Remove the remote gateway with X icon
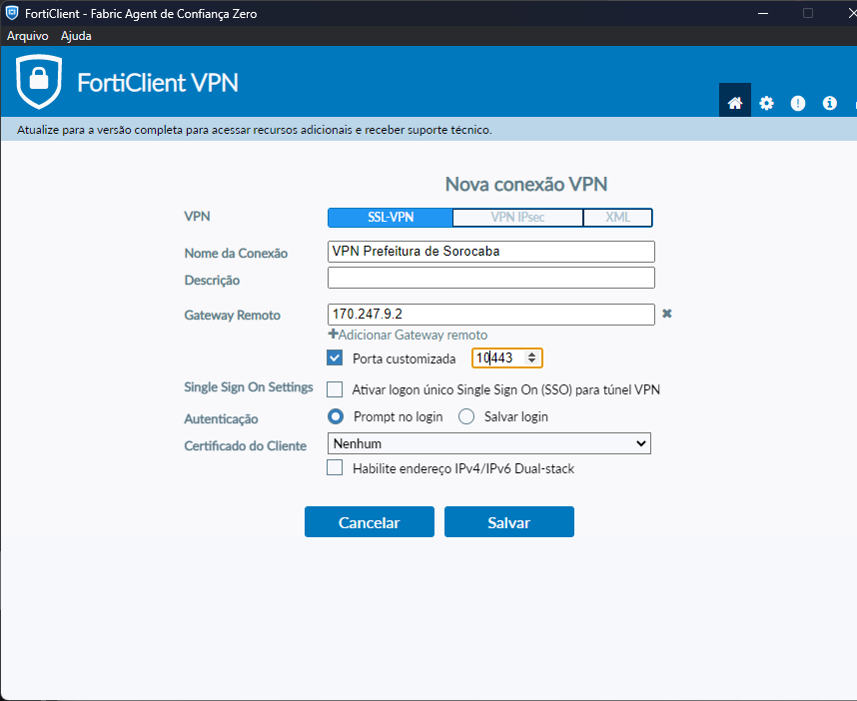Viewport: 857px width, 701px height. [667, 314]
